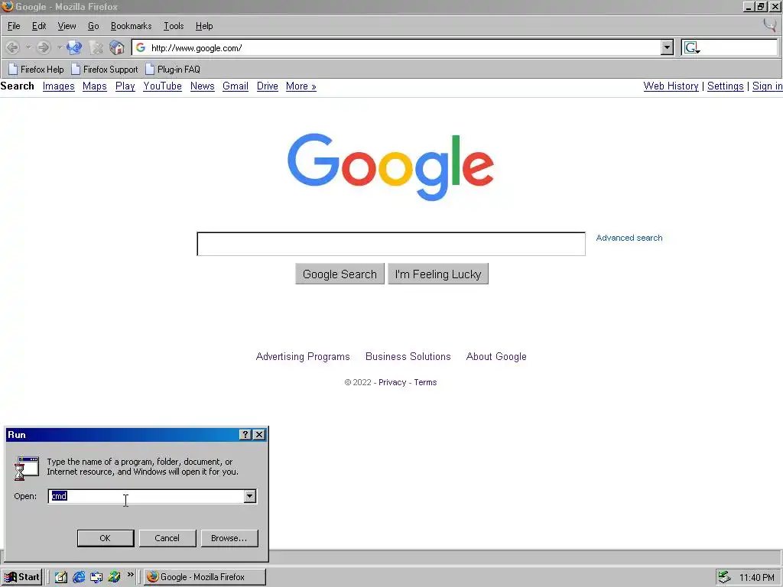Click the Firefox throbber activity icon
Image resolution: width=783 pixels, height=587 pixels.
tap(769, 25)
